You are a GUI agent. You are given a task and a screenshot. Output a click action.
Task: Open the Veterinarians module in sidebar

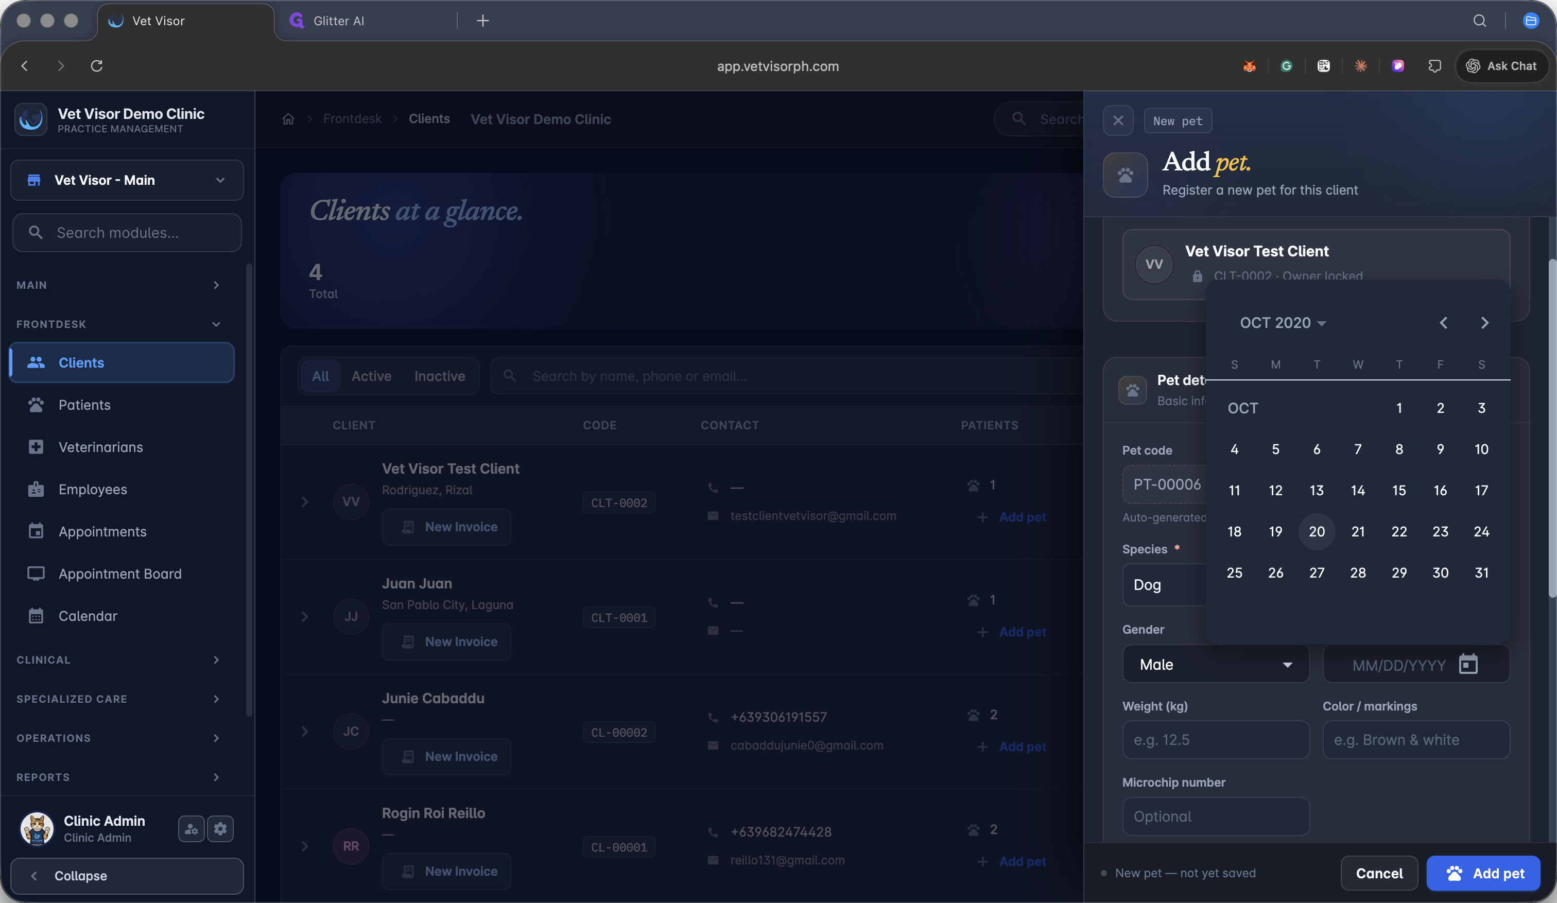click(x=123, y=447)
